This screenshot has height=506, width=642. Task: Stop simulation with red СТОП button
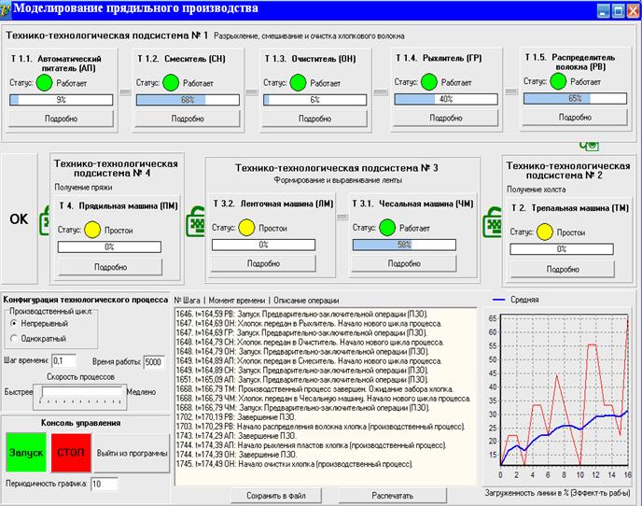coord(71,453)
